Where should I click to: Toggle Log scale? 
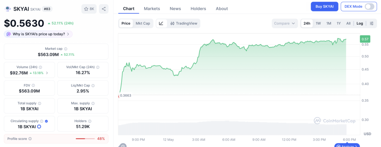[360, 23]
